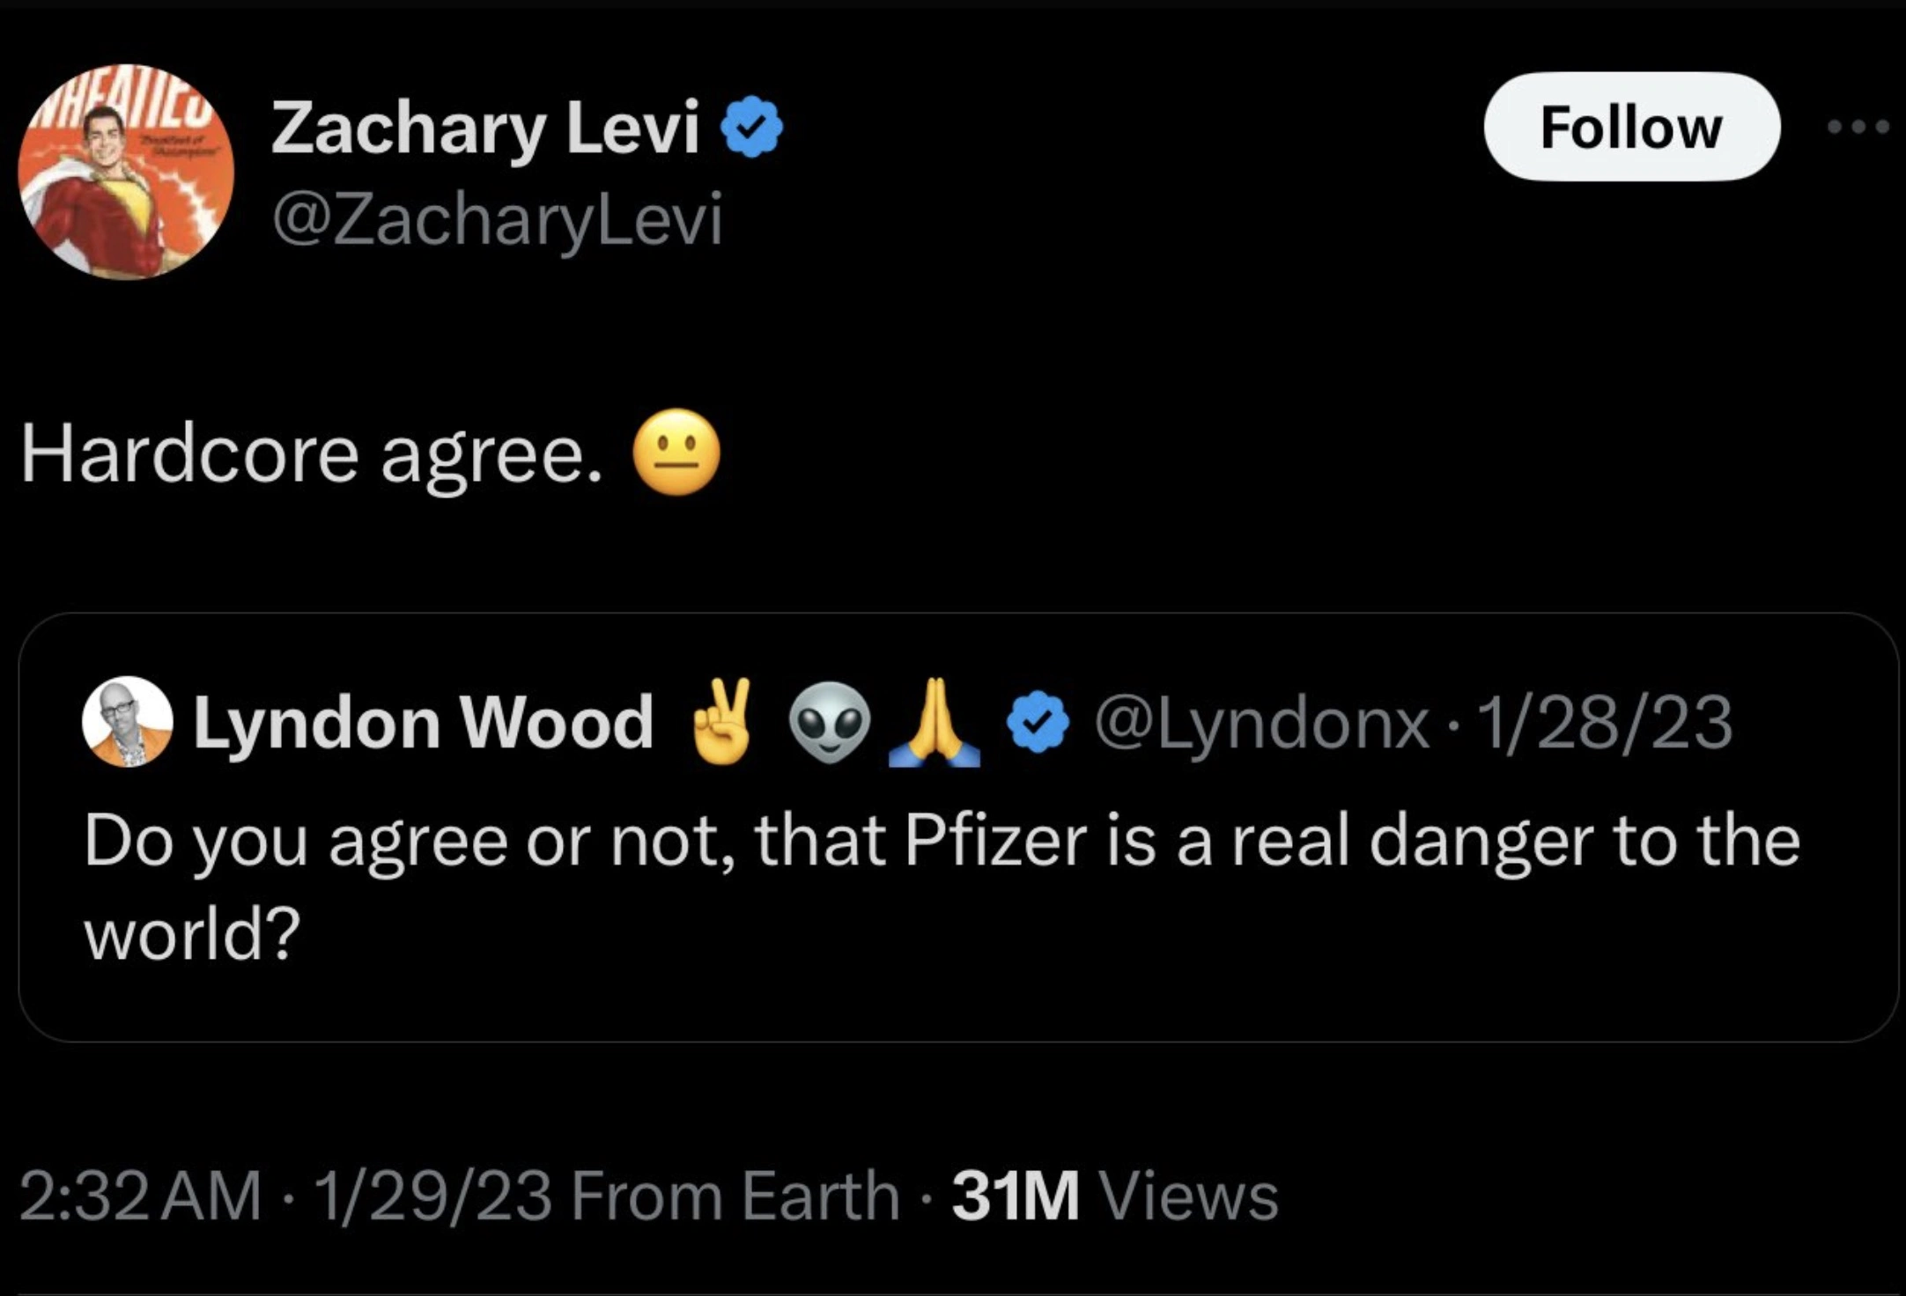Image resolution: width=1906 pixels, height=1296 pixels.
Task: Click the victory hand emoji
Action: tap(723, 721)
